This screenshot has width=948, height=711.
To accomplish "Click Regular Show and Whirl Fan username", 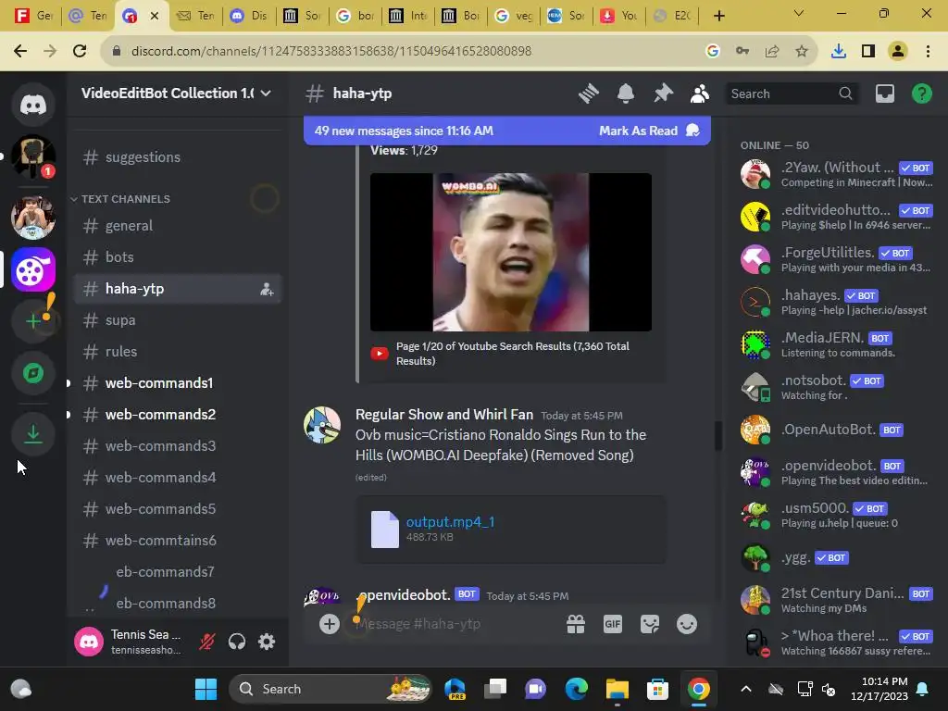I will coord(444,415).
